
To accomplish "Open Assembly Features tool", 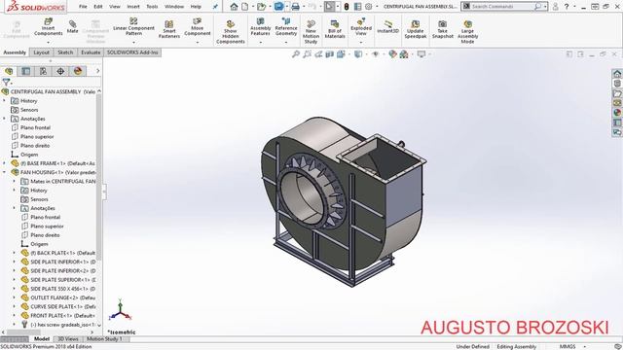I will (x=260, y=27).
